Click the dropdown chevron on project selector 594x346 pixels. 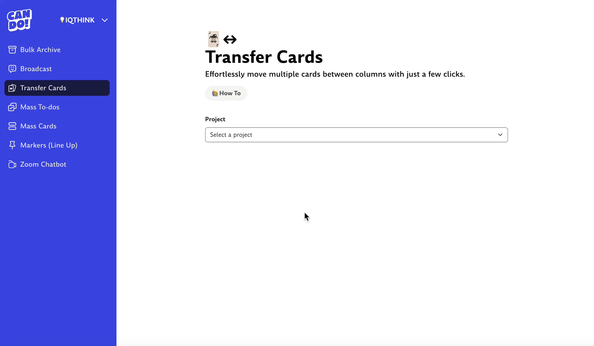pyautogui.click(x=501, y=135)
